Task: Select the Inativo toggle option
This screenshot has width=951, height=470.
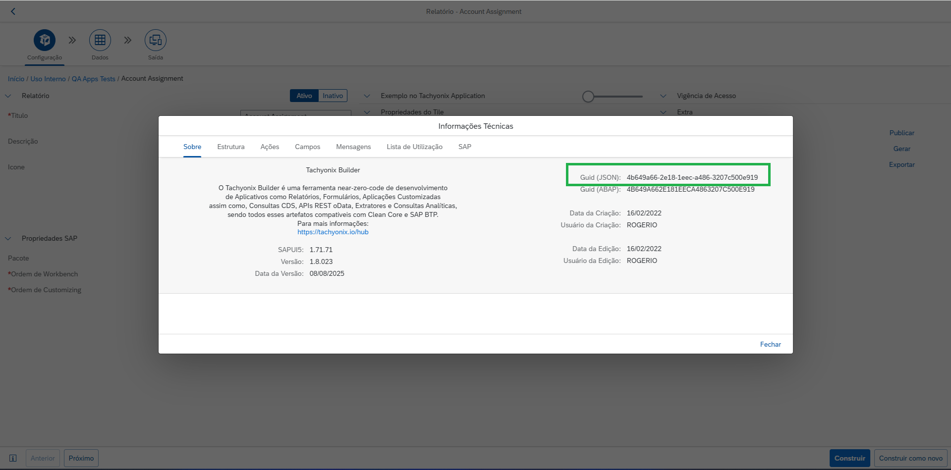Action: click(333, 96)
